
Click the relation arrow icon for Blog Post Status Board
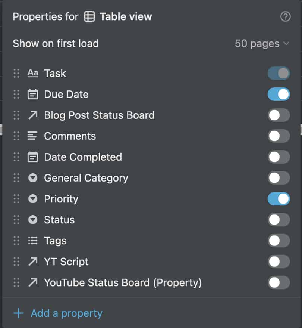click(33, 115)
